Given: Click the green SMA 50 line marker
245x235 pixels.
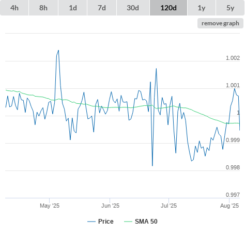Looking at the screenshot, I should tap(128, 222).
